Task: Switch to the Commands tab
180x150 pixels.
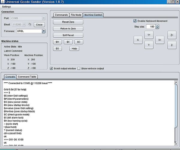Action: point(61,15)
